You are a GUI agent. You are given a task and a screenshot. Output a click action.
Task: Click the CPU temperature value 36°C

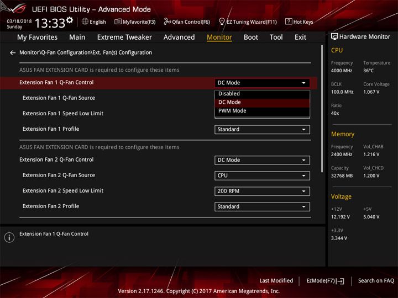pos(368,71)
